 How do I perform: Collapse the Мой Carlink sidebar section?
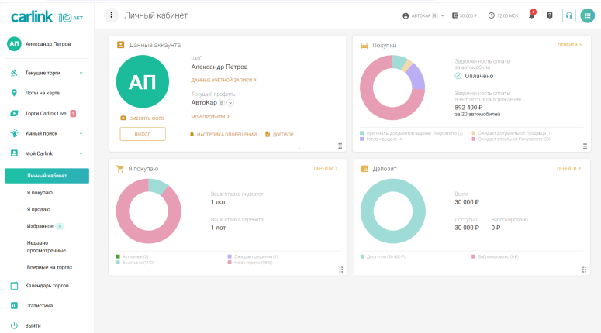tap(81, 153)
